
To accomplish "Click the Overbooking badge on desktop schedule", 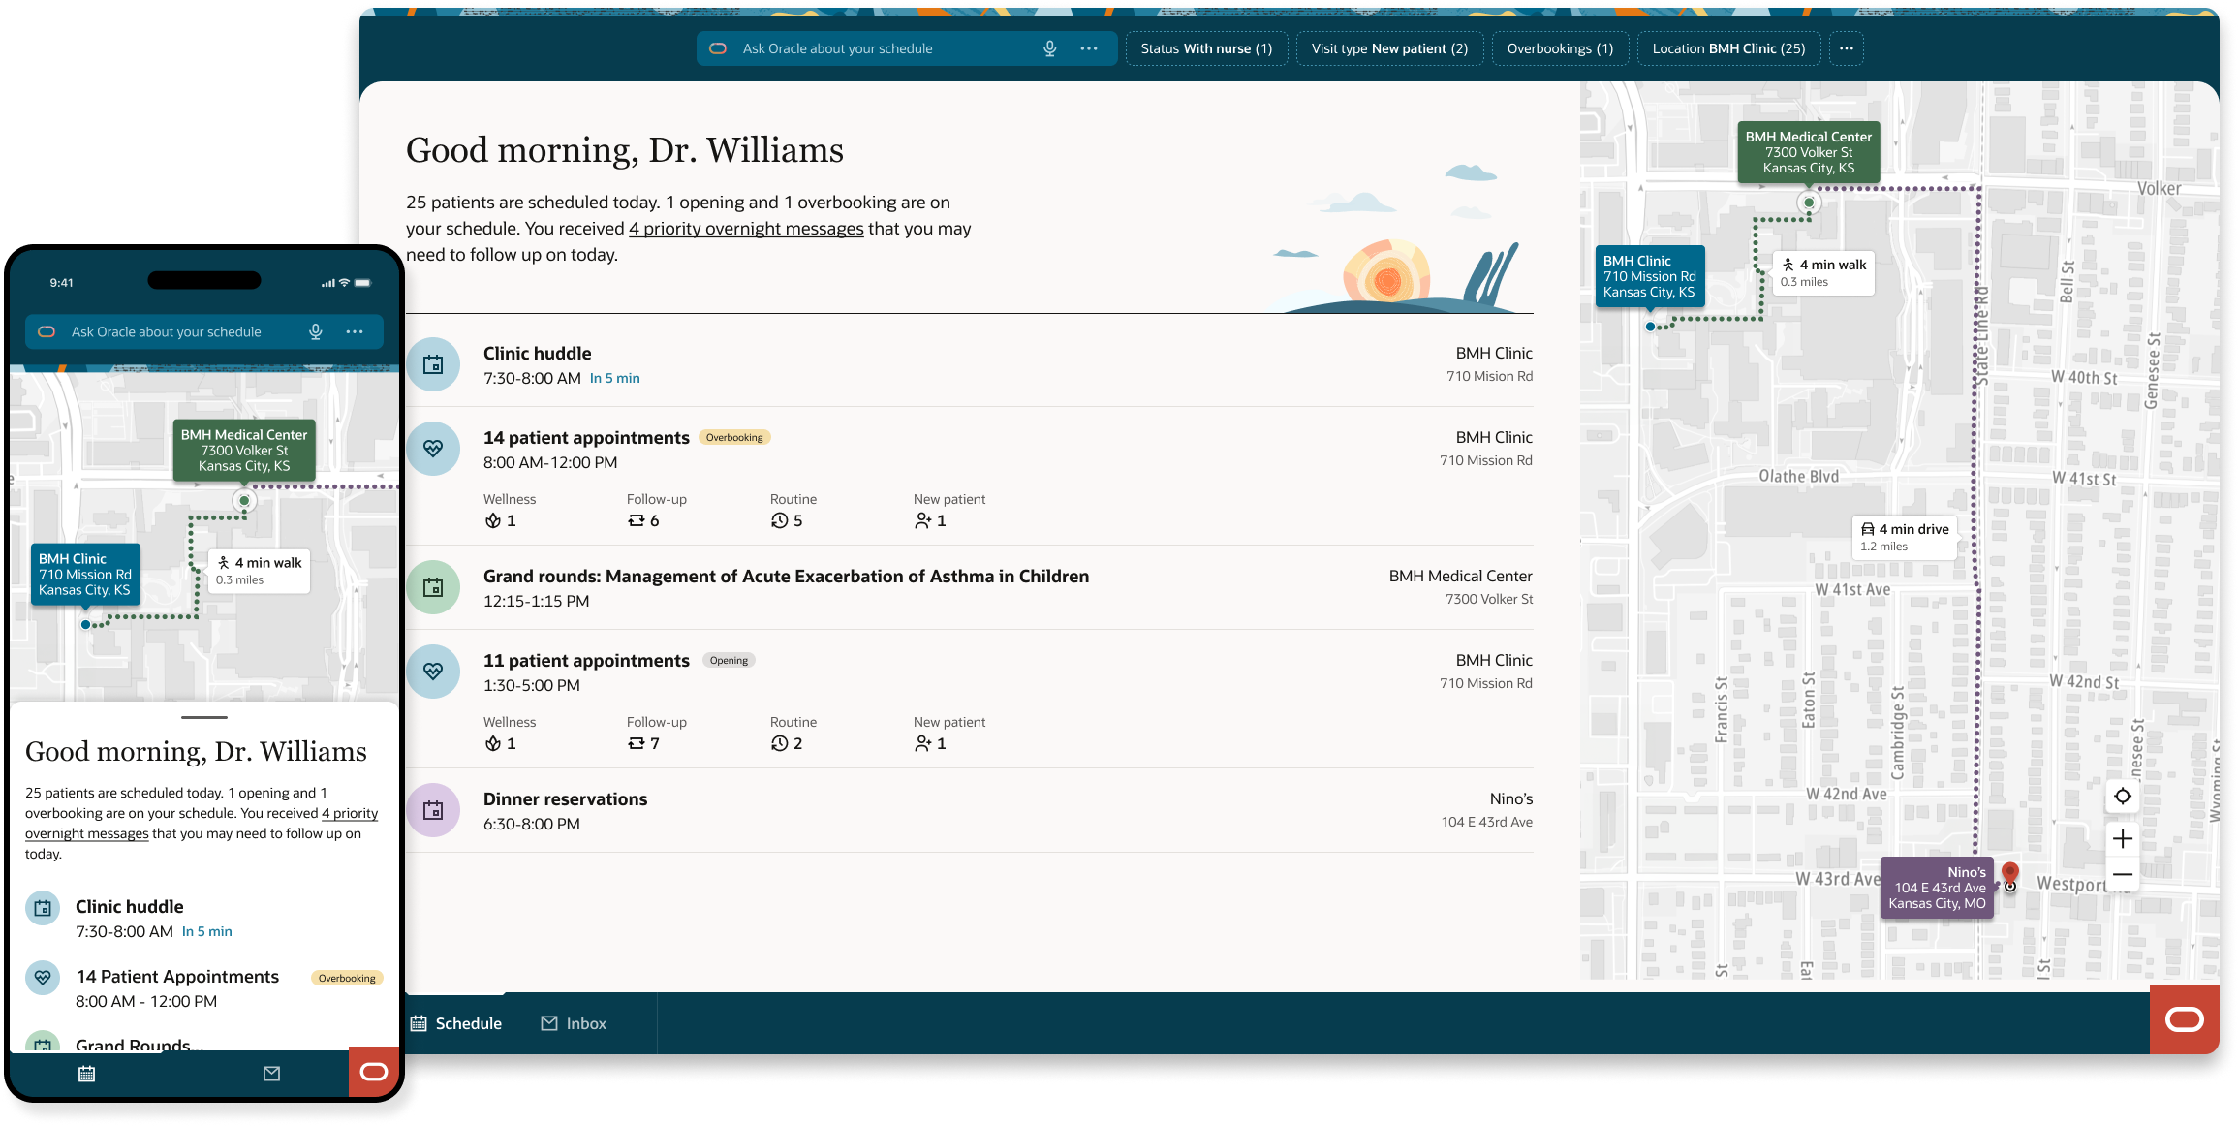I will click(x=734, y=438).
